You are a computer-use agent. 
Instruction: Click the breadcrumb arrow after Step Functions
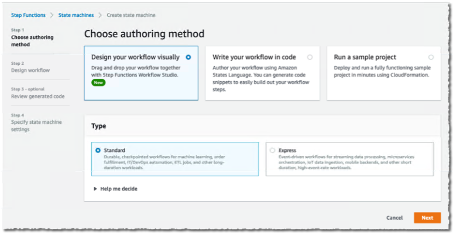[x=52, y=15]
